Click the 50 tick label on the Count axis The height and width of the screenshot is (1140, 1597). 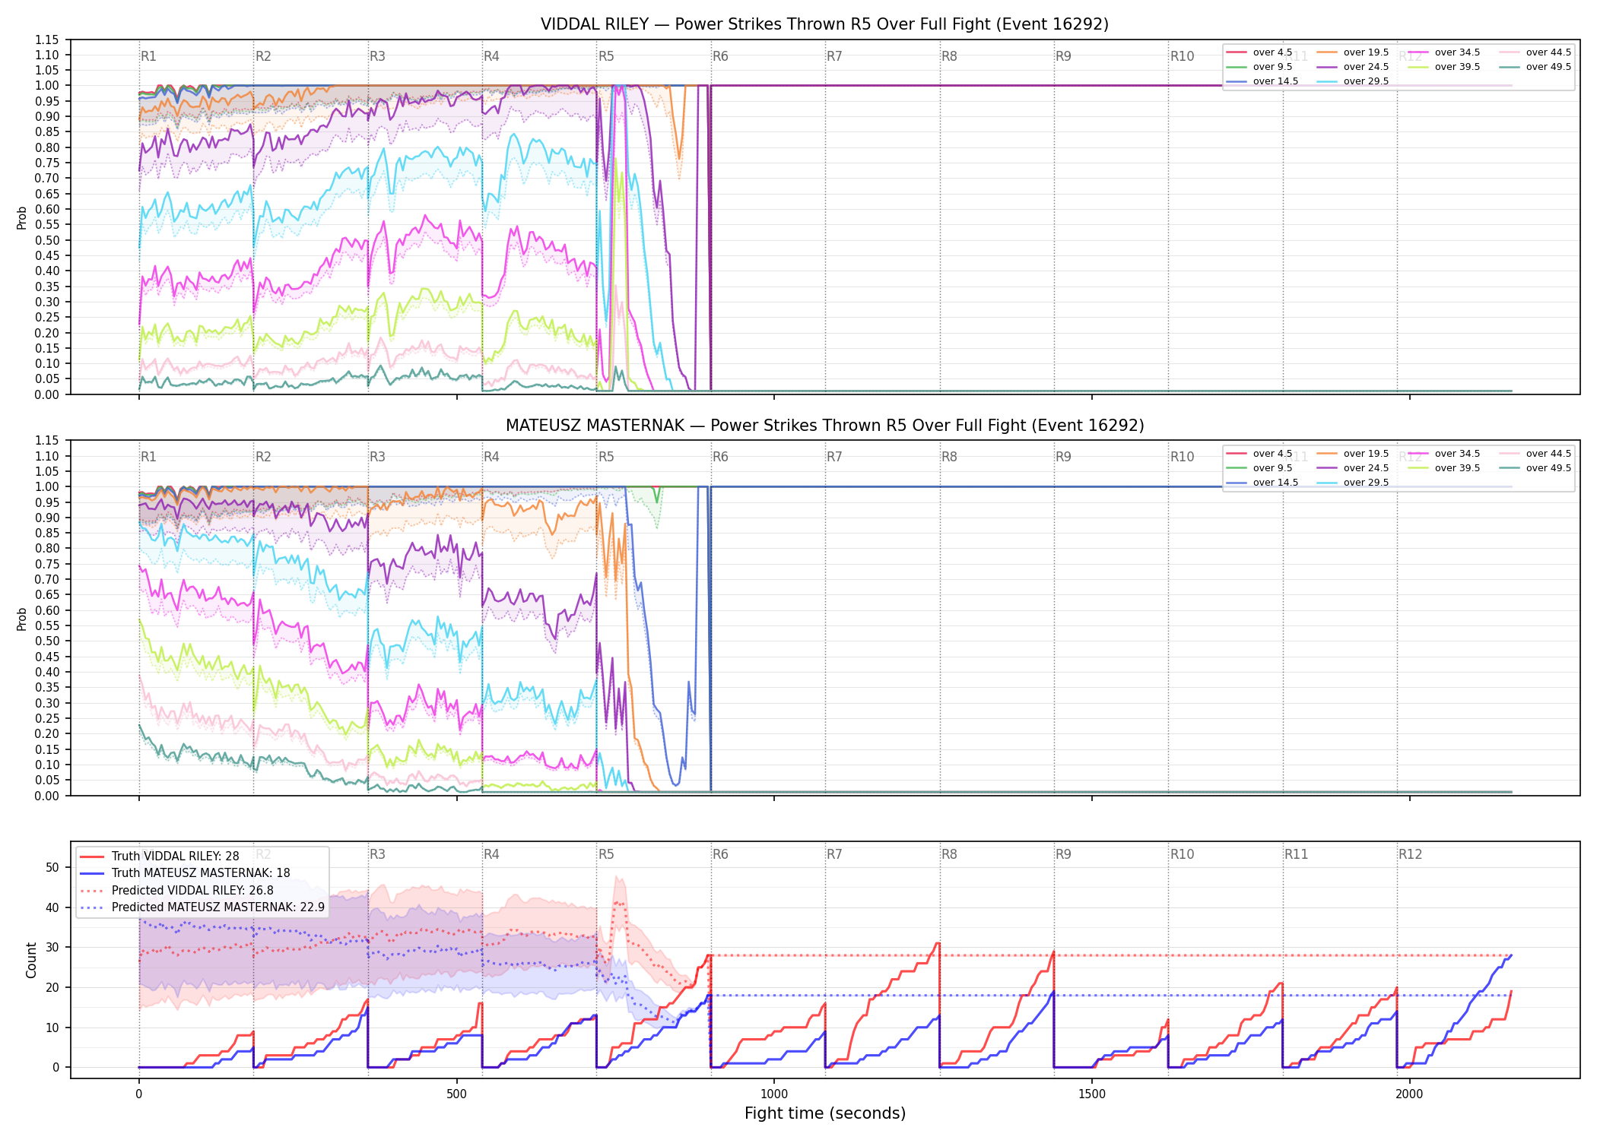pyautogui.click(x=52, y=867)
